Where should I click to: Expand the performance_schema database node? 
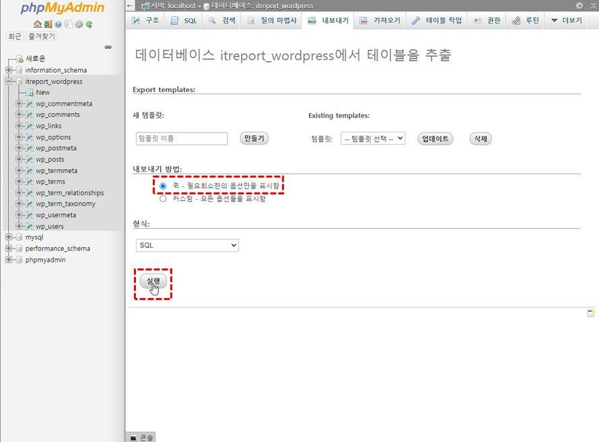pyautogui.click(x=8, y=248)
